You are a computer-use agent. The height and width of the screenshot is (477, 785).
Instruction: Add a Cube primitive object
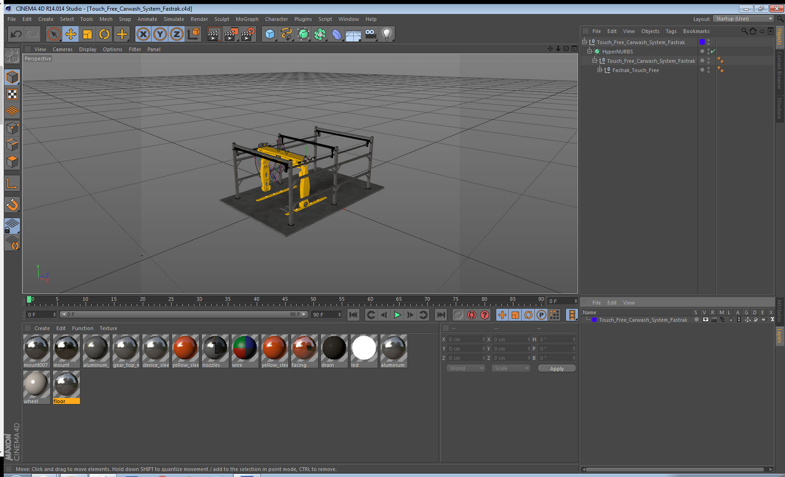coord(270,34)
